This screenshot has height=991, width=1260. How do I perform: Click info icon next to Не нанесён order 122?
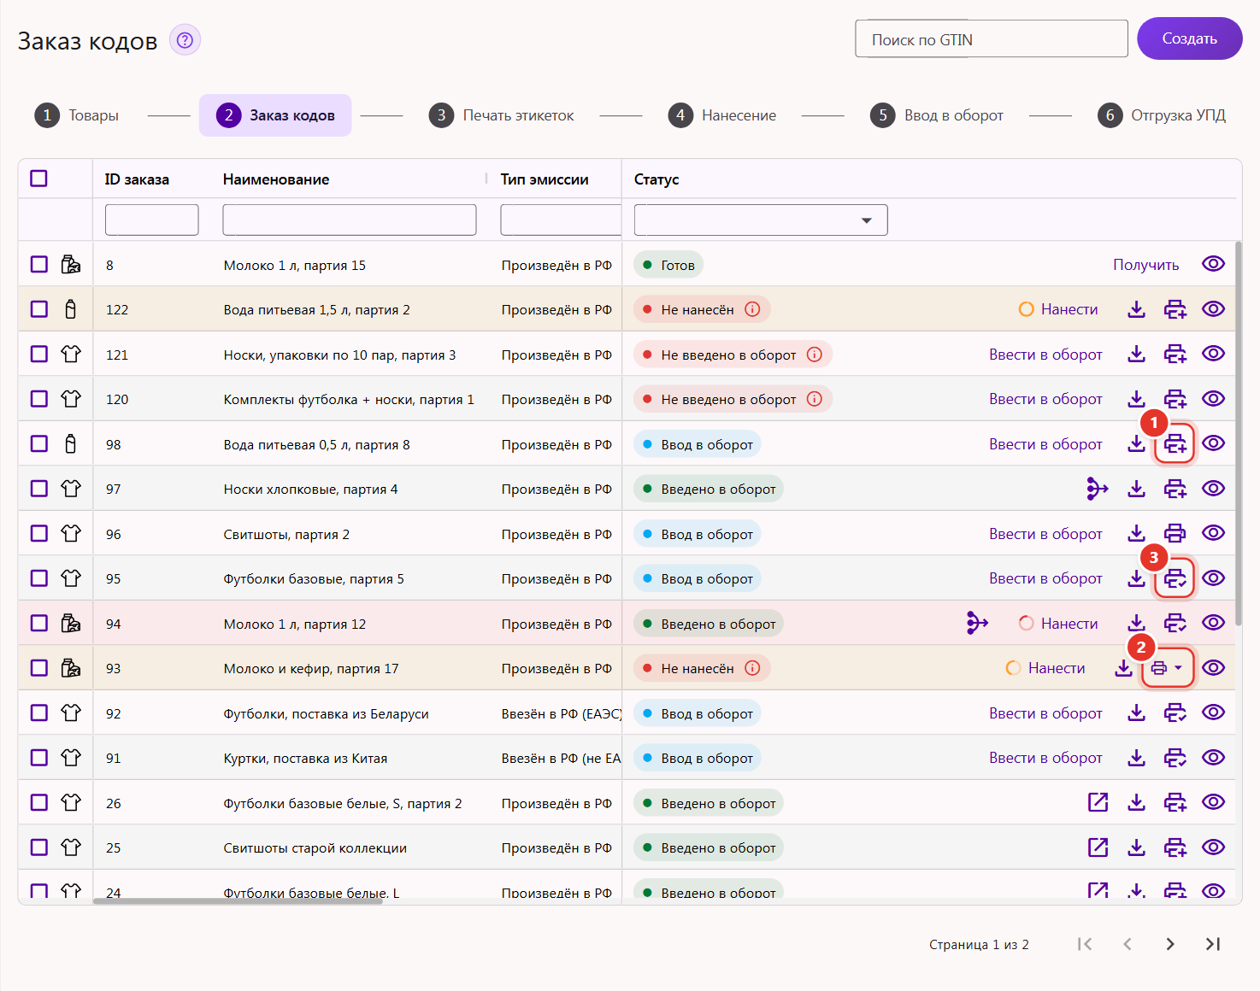[x=752, y=309]
